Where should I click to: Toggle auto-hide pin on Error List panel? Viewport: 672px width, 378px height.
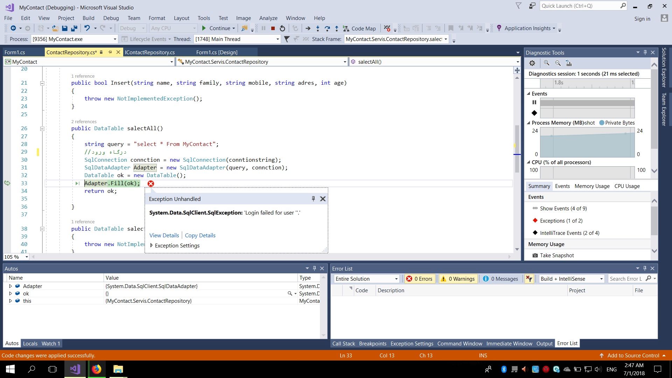point(645,268)
